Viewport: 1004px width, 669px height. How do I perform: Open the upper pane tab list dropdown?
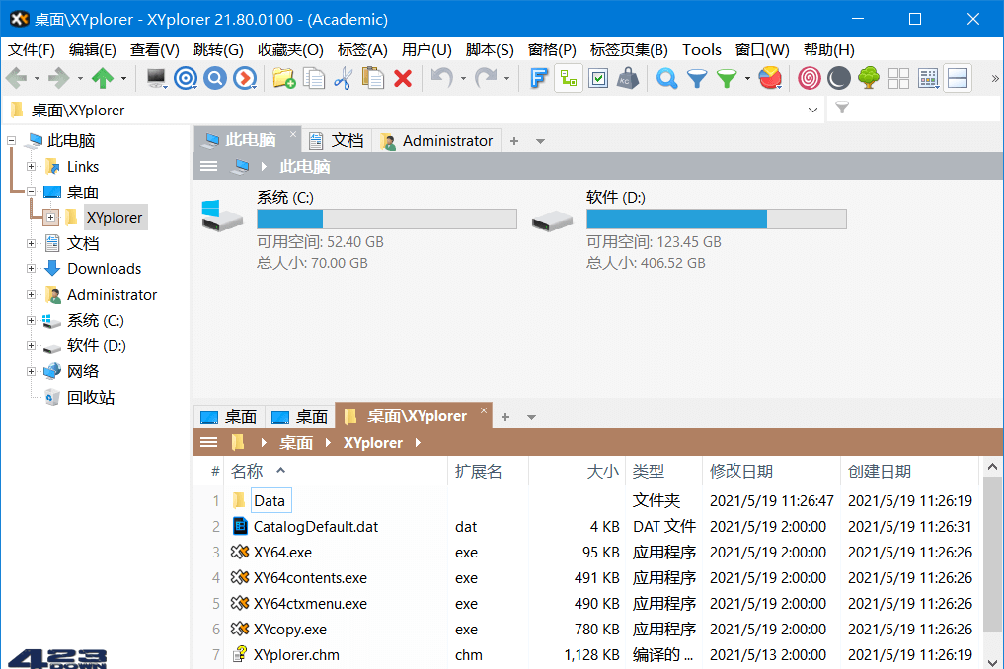(x=540, y=141)
